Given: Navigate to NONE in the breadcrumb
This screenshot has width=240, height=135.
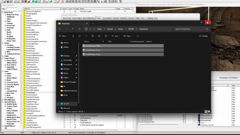Looking at the screenshot, I should (x=131, y=29).
